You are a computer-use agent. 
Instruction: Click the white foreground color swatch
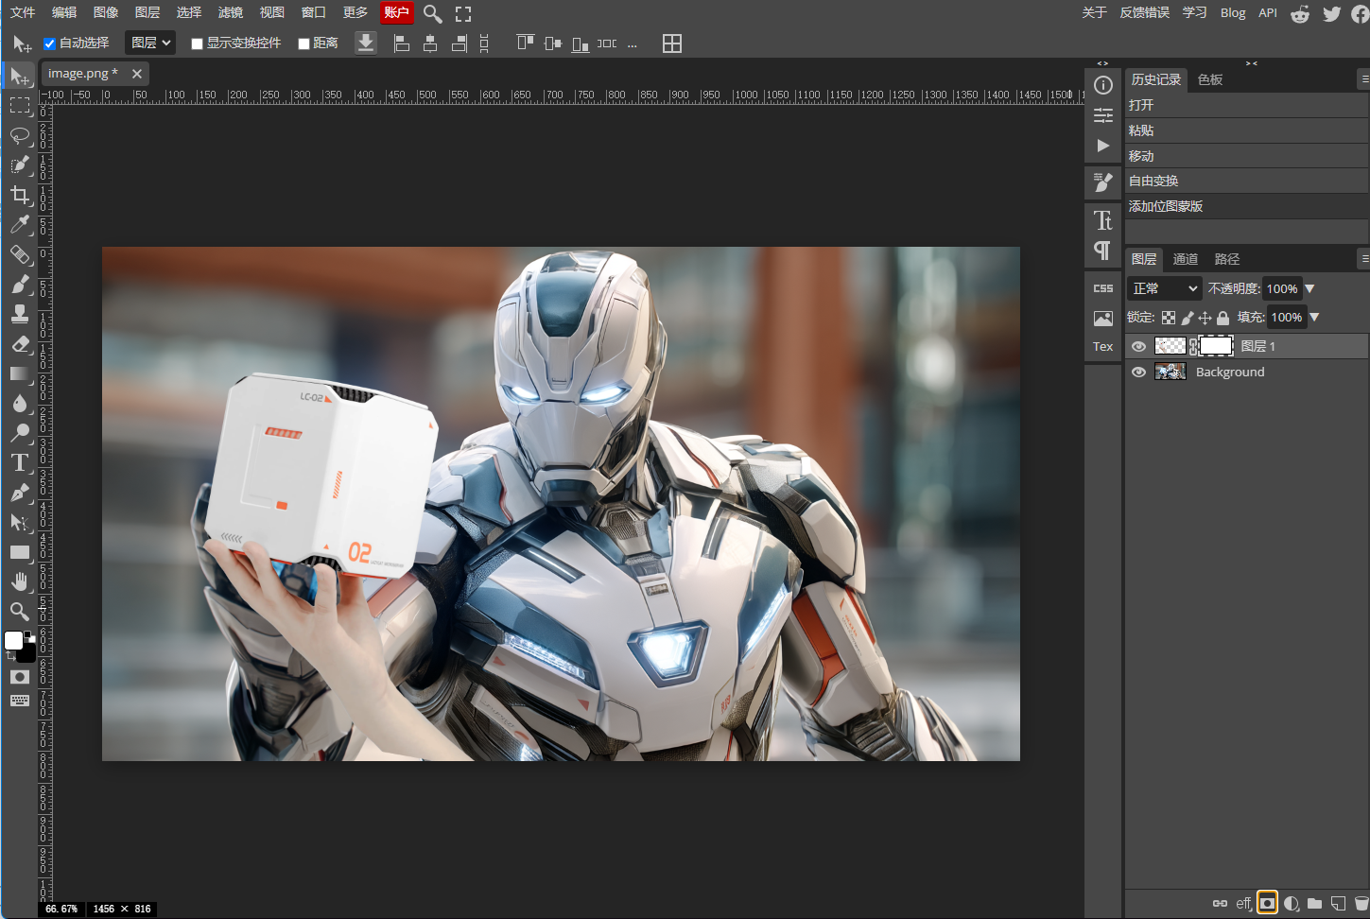point(13,641)
